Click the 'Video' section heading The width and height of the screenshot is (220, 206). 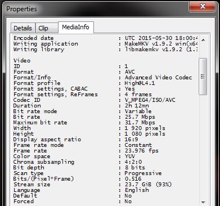(x=22, y=61)
